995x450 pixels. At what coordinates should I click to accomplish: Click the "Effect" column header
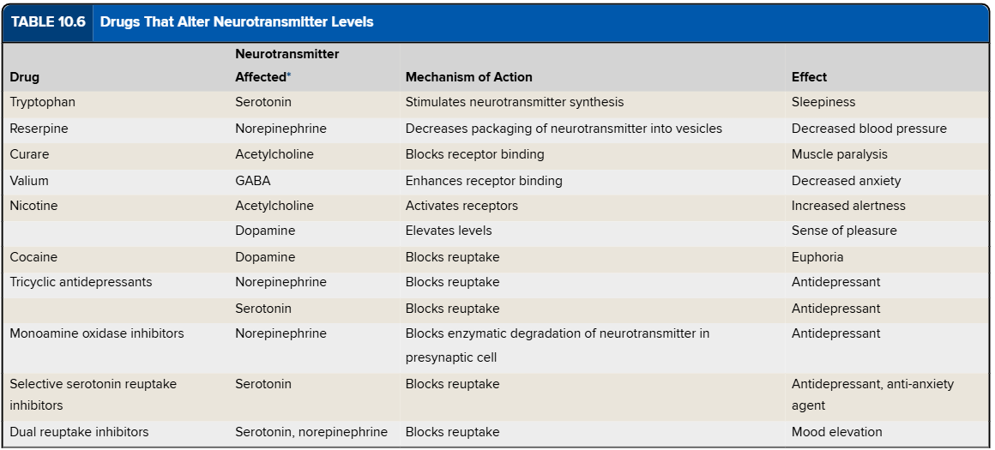[x=809, y=77]
